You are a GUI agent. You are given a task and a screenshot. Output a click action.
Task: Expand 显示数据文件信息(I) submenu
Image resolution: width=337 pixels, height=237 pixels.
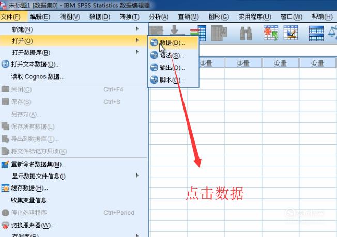[x=73, y=176]
